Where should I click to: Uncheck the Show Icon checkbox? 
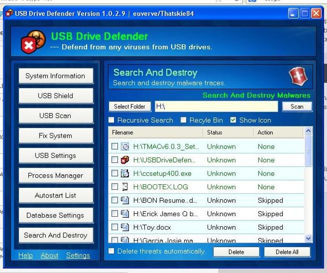point(233,120)
